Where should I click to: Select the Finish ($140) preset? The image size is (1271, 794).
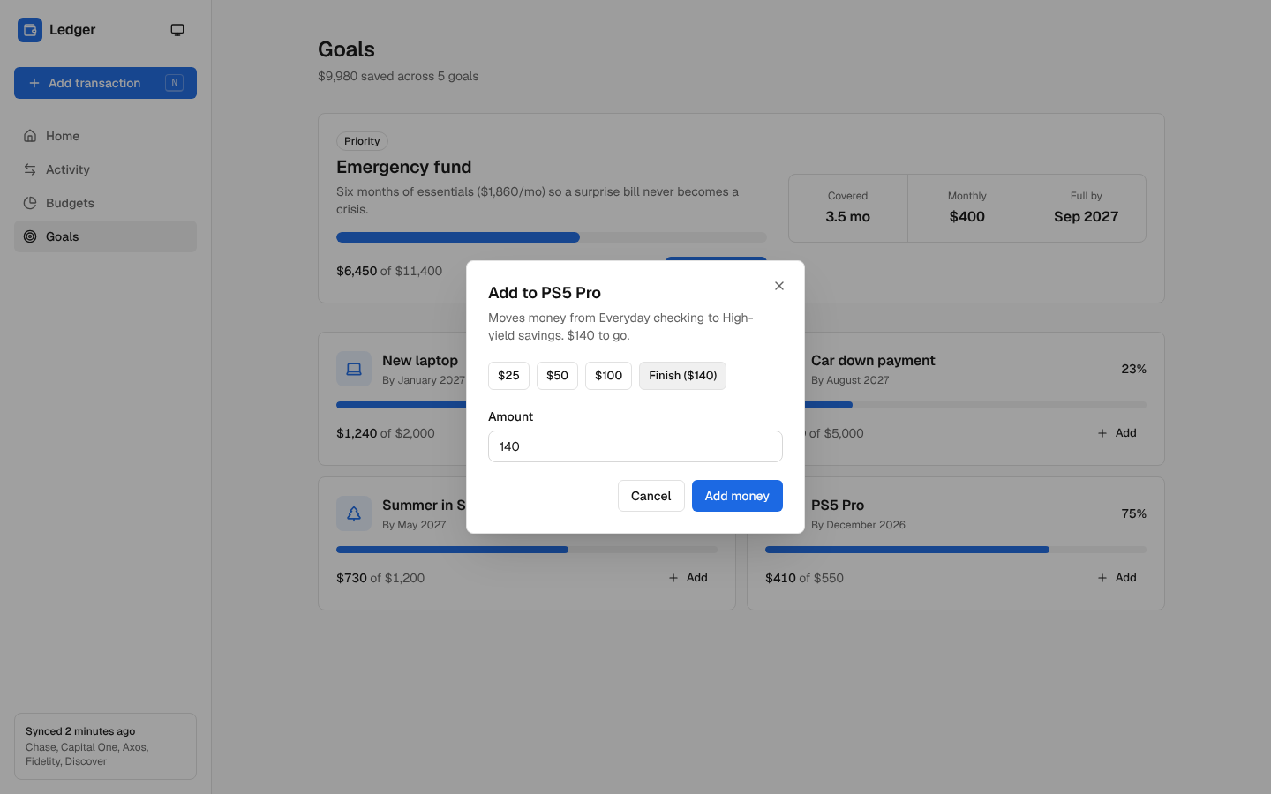[x=682, y=376]
